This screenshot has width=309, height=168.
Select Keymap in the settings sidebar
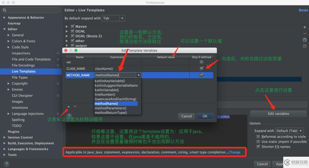tap(14, 23)
